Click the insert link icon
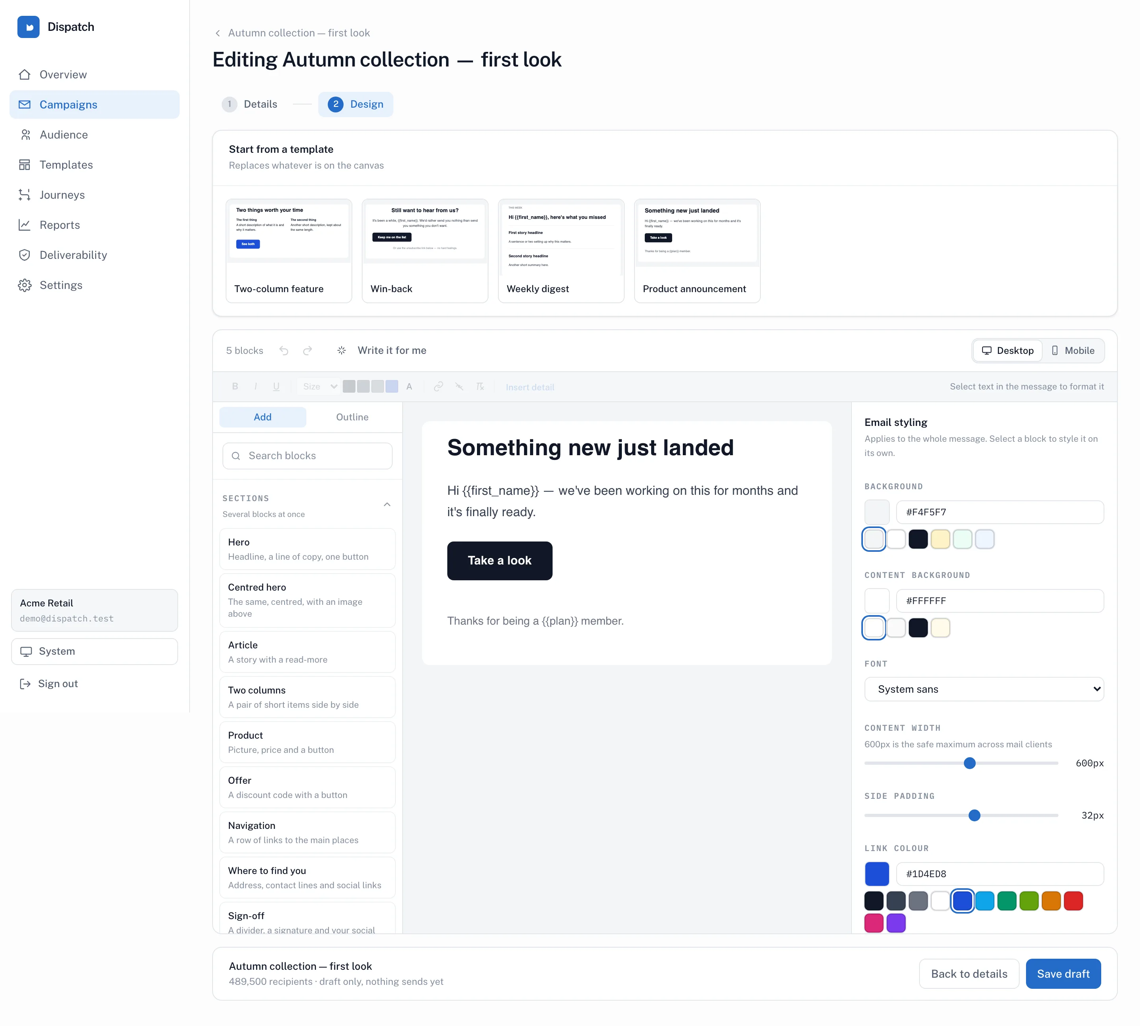The image size is (1140, 1026). pos(438,386)
